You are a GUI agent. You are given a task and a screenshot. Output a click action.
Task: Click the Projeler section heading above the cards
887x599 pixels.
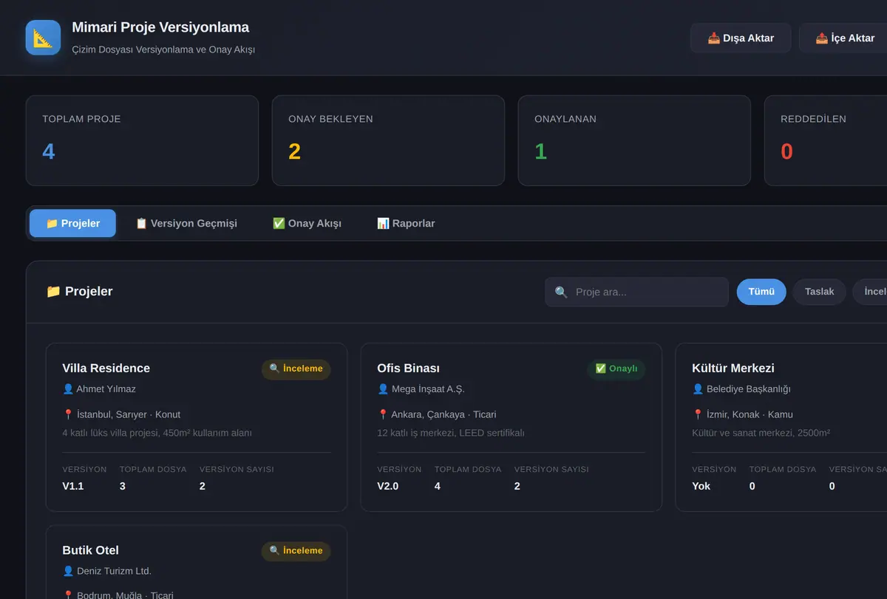coord(80,291)
